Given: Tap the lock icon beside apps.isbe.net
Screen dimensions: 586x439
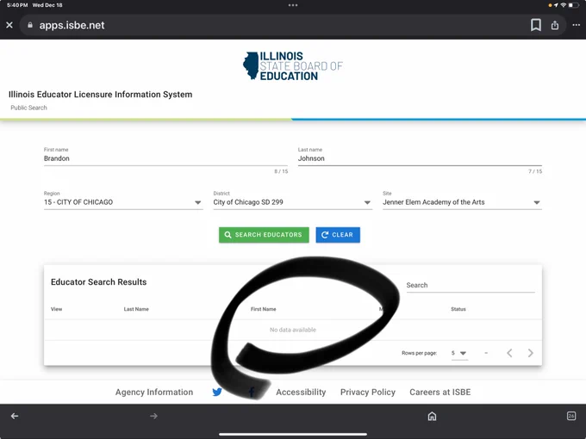Looking at the screenshot, I should (30, 25).
